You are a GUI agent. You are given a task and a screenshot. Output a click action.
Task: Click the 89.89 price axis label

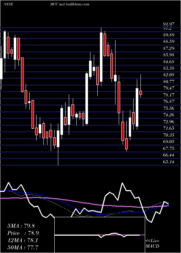pos(169,35)
